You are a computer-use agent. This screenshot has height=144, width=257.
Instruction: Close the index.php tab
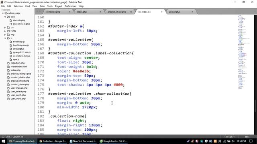[x=100, y=12]
